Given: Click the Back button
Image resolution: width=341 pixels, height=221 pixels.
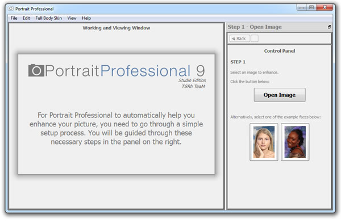Looking at the screenshot, I should click(239, 39).
